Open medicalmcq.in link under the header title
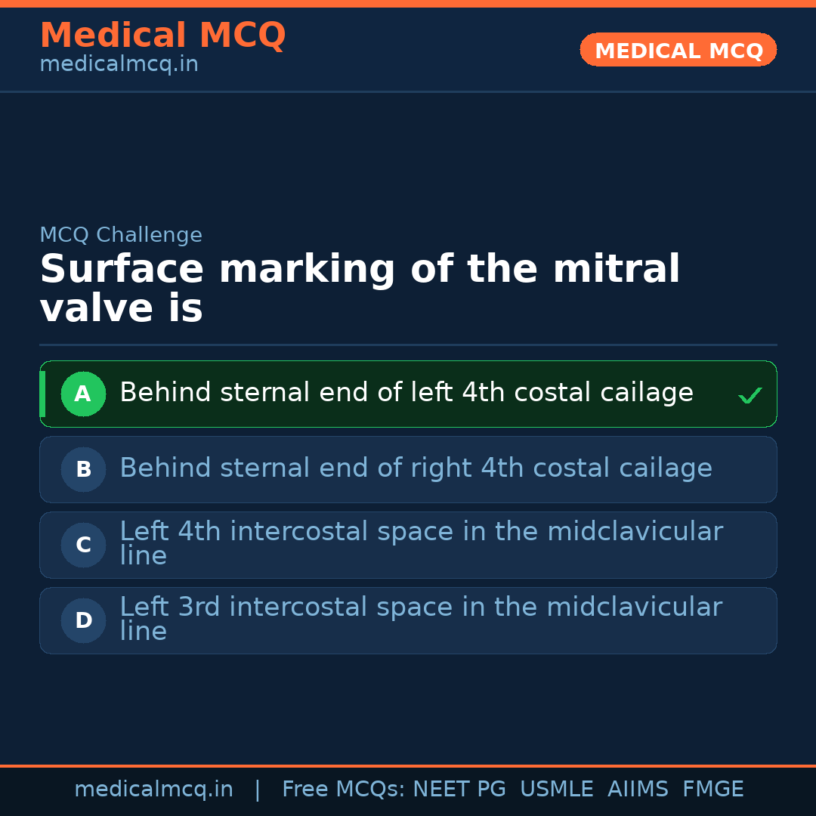Viewport: 816px width, 816px height. point(119,65)
